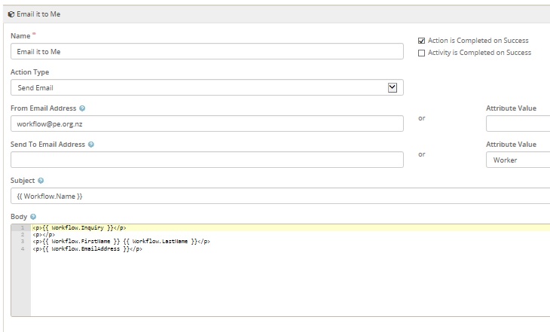The image size is (550, 332).
Task: Click the Name field containing Email it to Me
Action: click(x=207, y=51)
